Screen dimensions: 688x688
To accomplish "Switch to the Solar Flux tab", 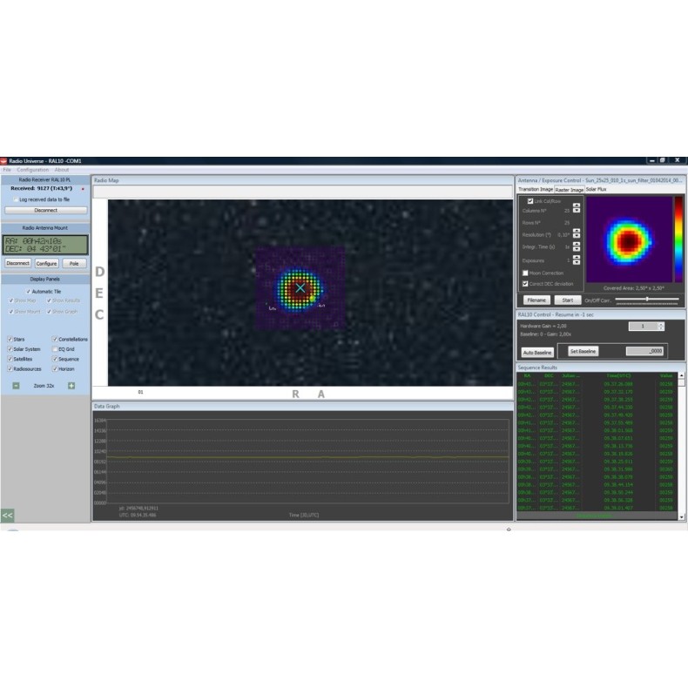I will point(597,189).
